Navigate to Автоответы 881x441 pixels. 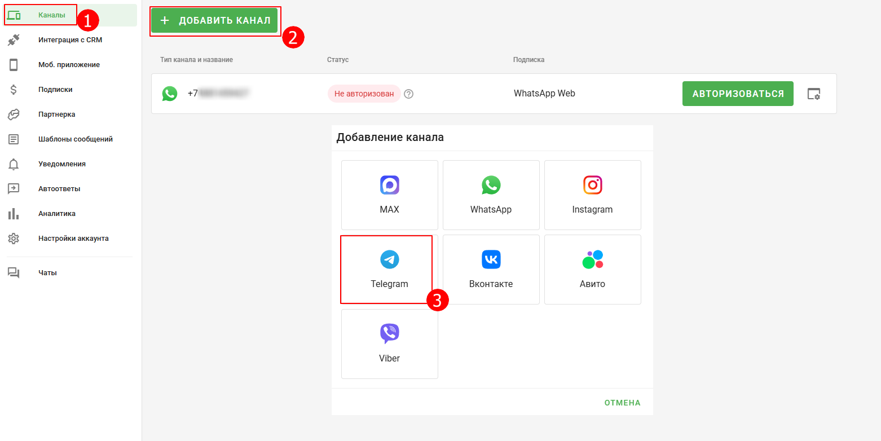click(59, 189)
